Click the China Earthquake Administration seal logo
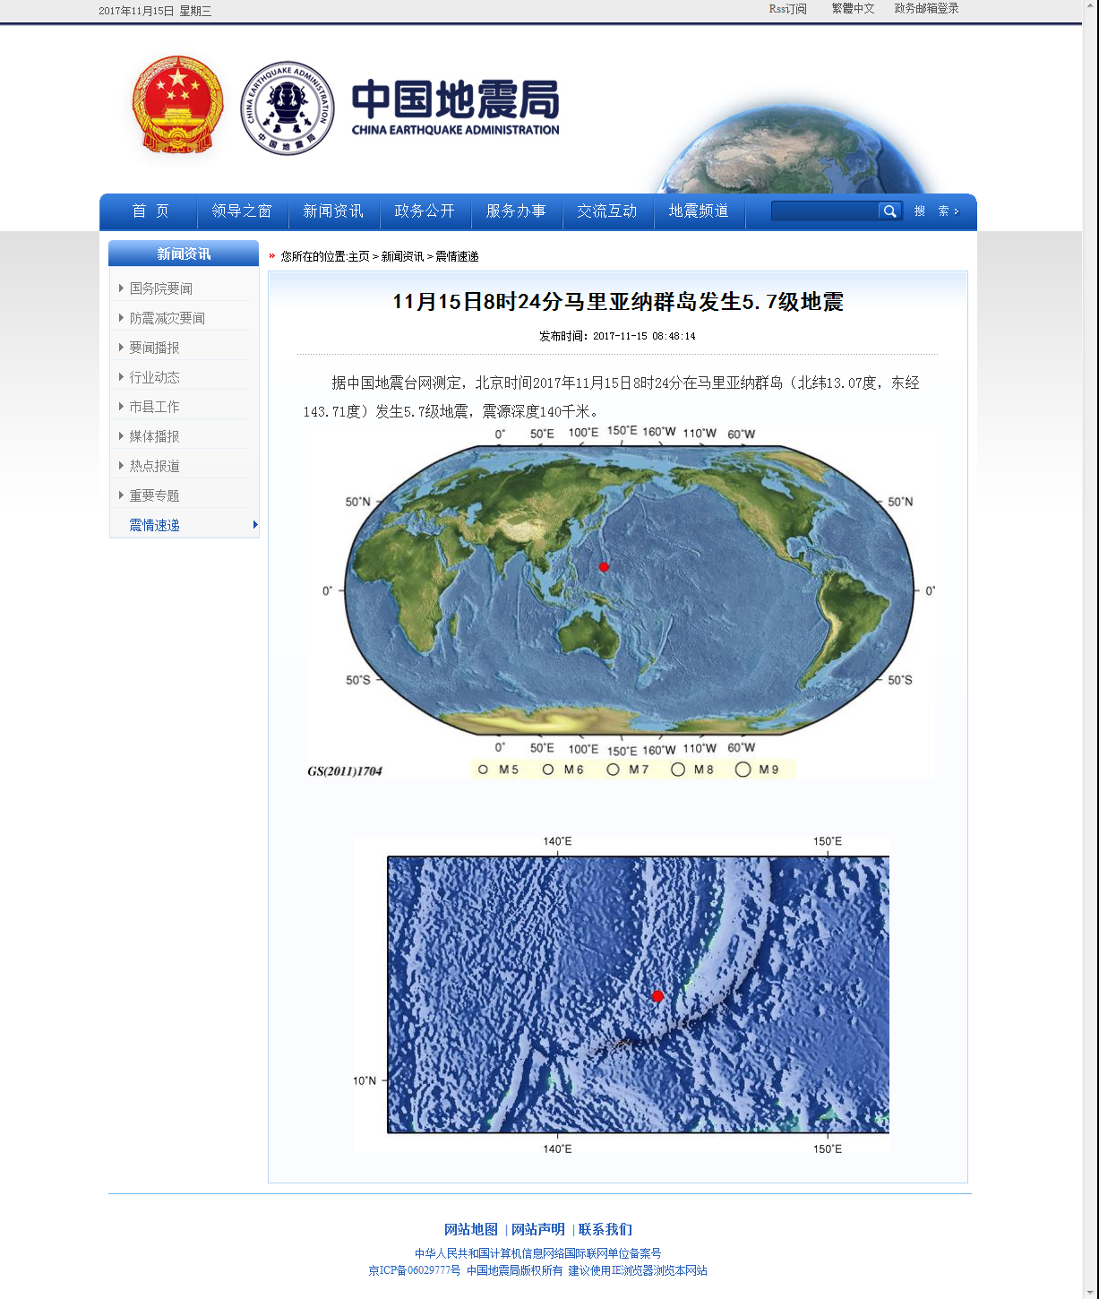This screenshot has width=1099, height=1299. tap(288, 108)
